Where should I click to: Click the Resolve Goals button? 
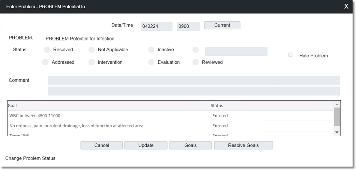(243, 146)
